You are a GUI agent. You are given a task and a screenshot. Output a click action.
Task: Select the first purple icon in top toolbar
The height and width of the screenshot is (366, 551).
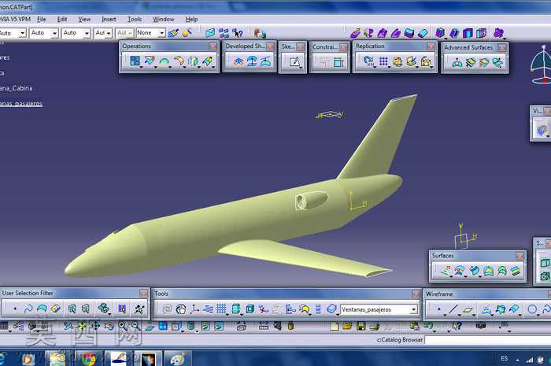tap(355, 33)
